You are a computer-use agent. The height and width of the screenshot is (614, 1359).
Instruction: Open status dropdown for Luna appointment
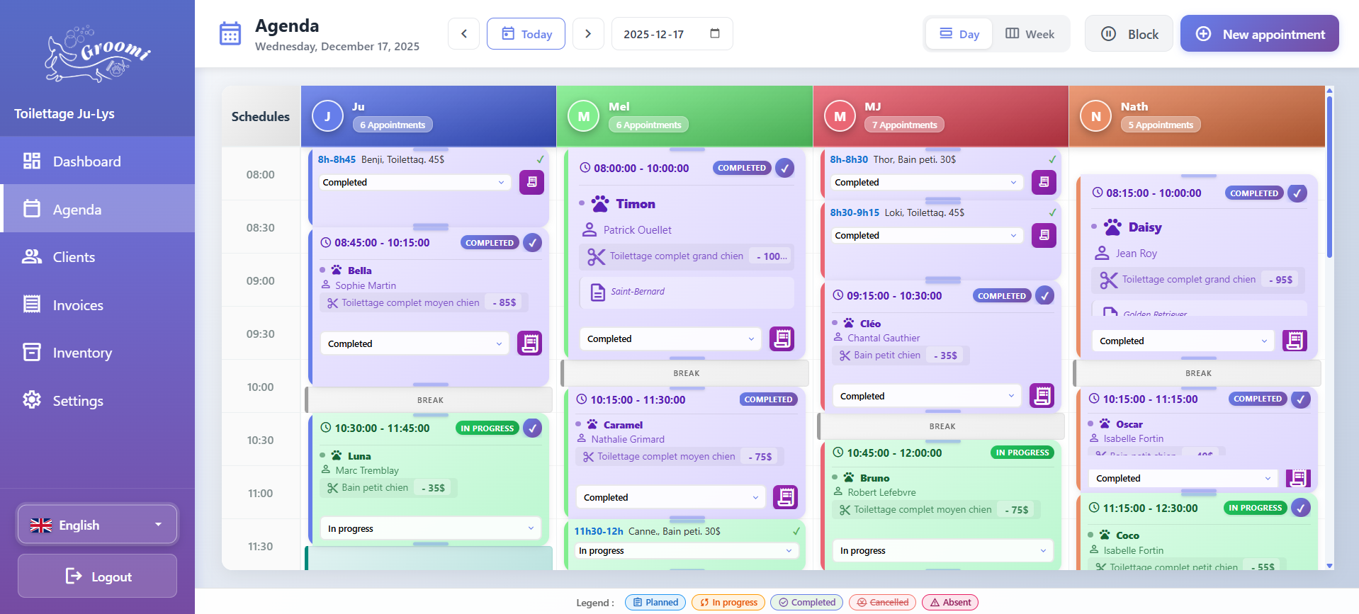click(x=431, y=528)
